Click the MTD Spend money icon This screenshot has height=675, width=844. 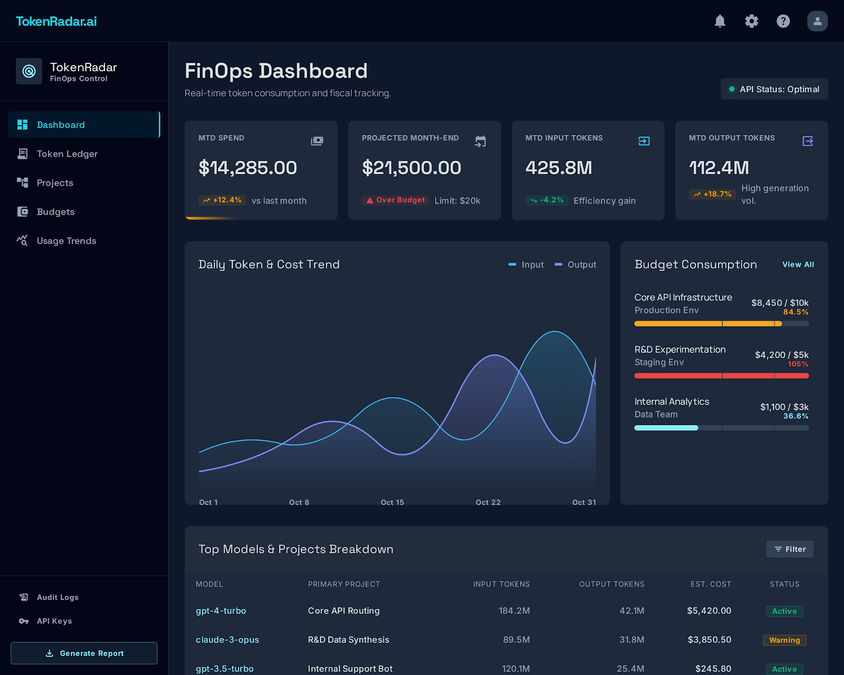click(x=317, y=141)
